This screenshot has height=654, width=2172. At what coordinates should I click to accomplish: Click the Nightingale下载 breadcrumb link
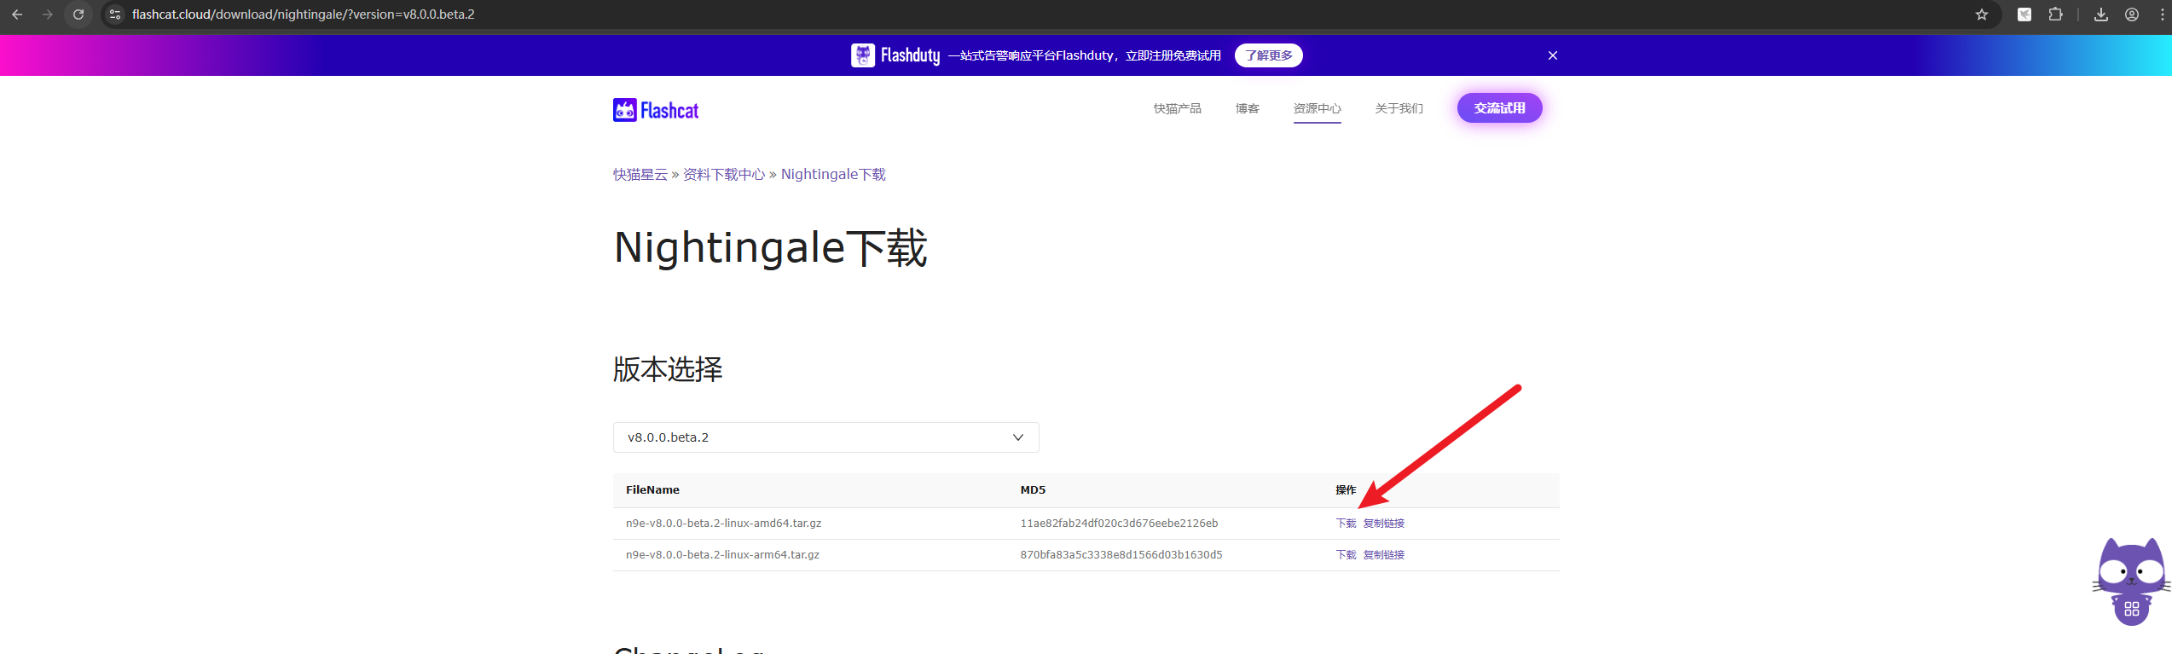[833, 174]
